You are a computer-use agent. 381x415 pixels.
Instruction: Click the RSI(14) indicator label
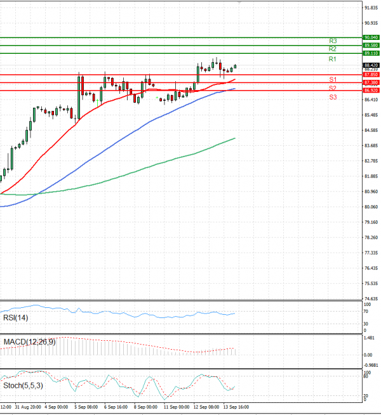click(x=16, y=317)
